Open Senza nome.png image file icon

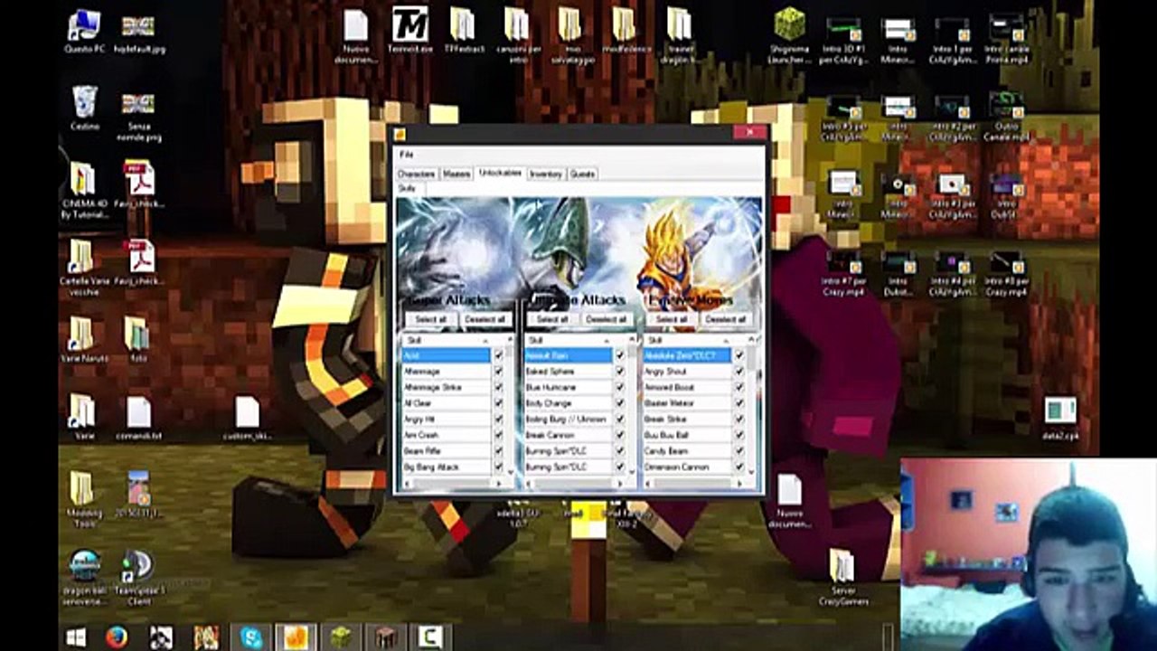tap(138, 116)
